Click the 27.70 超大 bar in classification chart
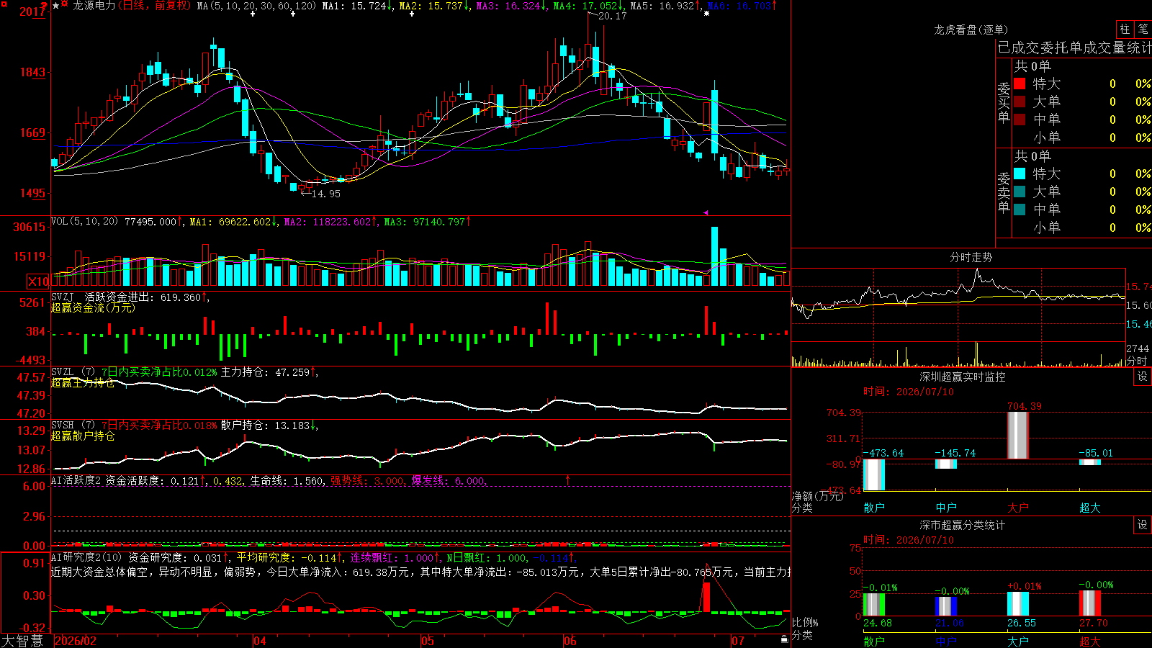Image resolution: width=1152 pixels, height=648 pixels. [x=1090, y=603]
